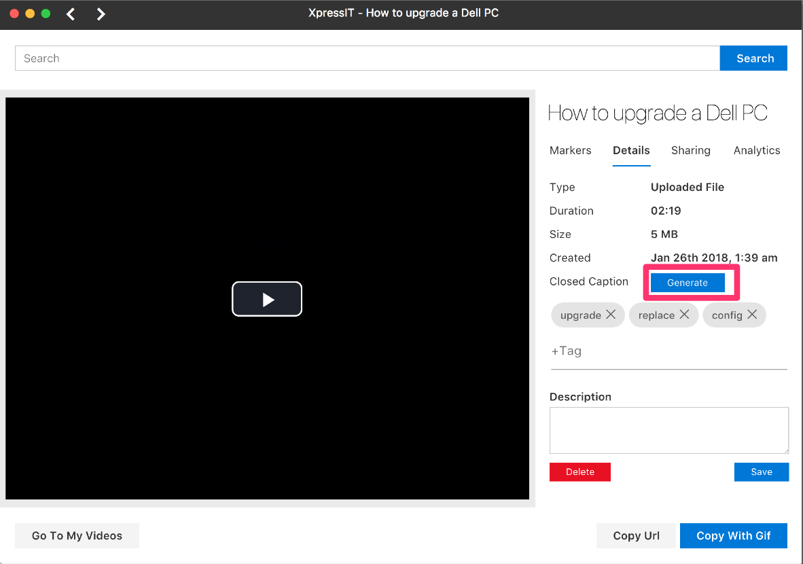803x564 pixels.
Task: Close the window with red button
Action: pos(14,14)
